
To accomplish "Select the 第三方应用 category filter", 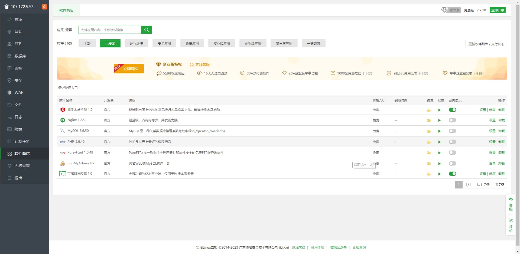I will [284, 43].
